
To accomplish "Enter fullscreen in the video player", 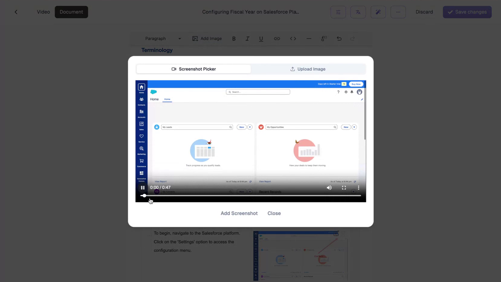I will (x=344, y=187).
